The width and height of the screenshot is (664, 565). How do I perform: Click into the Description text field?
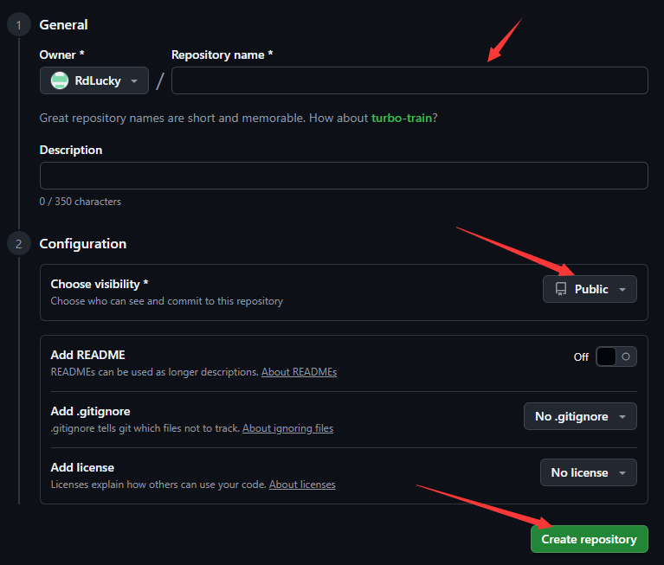(344, 176)
